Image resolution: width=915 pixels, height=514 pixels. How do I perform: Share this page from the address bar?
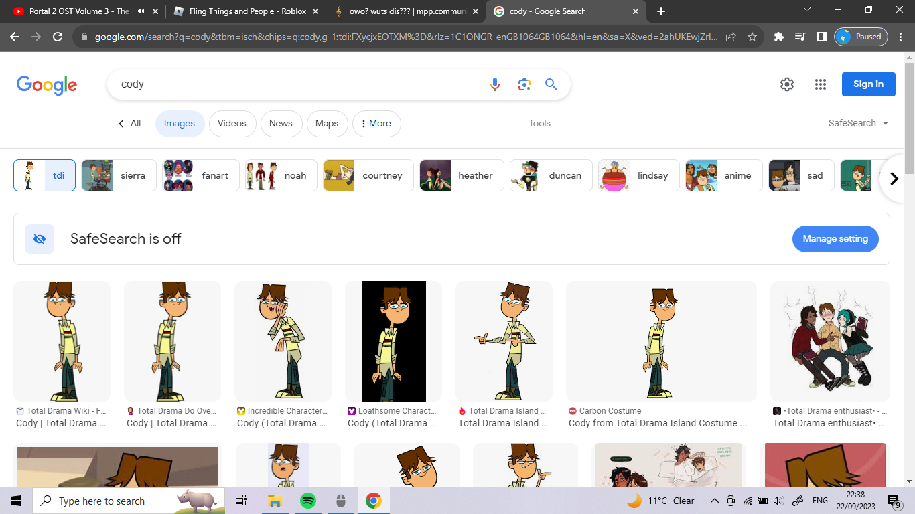[x=731, y=37]
